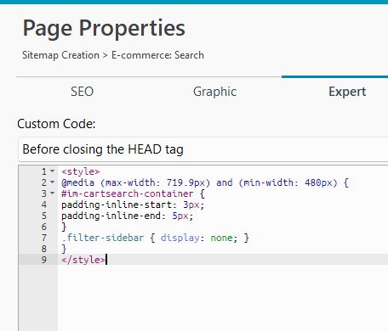Viewport: 388px width, 331px height.
Task: Collapse fold arrow at line 3
Action: [53, 194]
